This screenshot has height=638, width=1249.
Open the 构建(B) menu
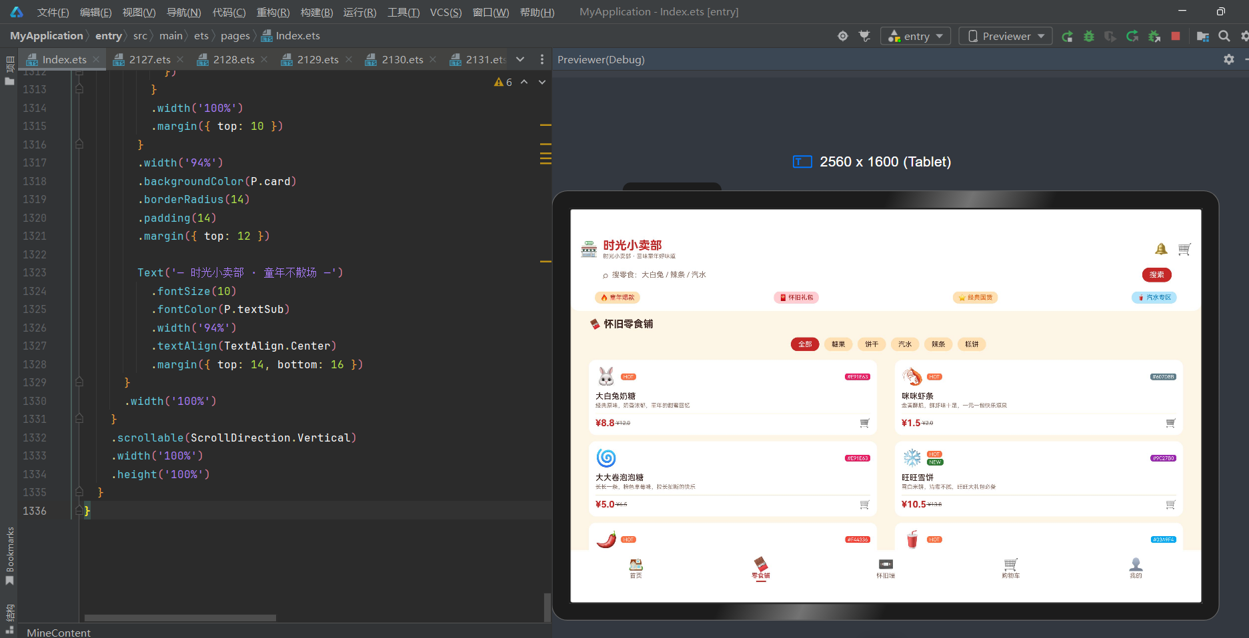click(x=317, y=12)
